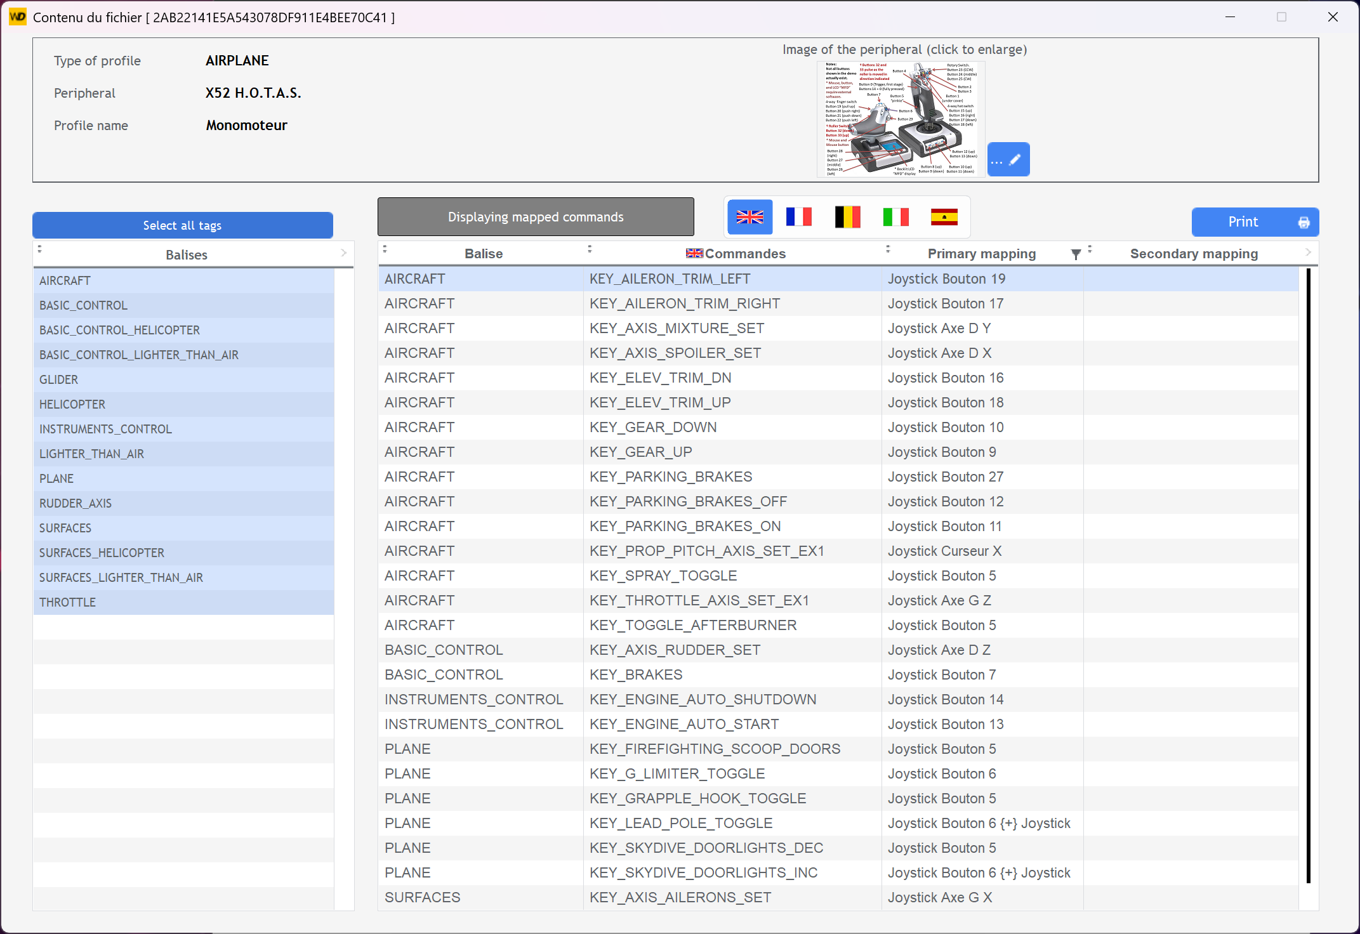The image size is (1360, 934).
Task: Click the Print button
Action: (x=1255, y=222)
